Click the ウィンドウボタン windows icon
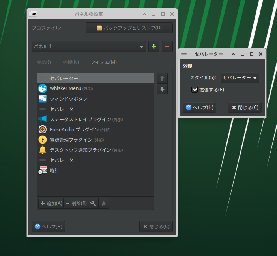Viewport: 277px width, 256px height. point(43,99)
